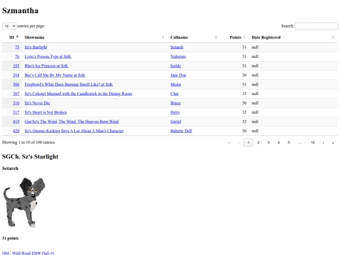Open Sz's Colonel Mustard with the Candlestick link
The image size is (340, 255).
coord(78,94)
